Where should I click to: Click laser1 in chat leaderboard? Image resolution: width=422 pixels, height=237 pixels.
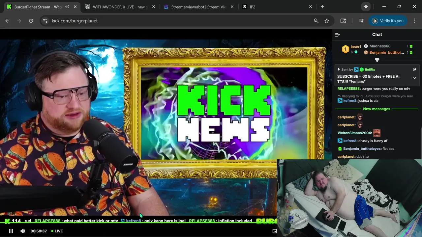[356, 47]
